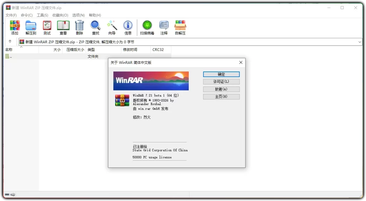Click the WinRAR books icon in About dialog
Viewport: 366px width, 201px height.
(122, 100)
